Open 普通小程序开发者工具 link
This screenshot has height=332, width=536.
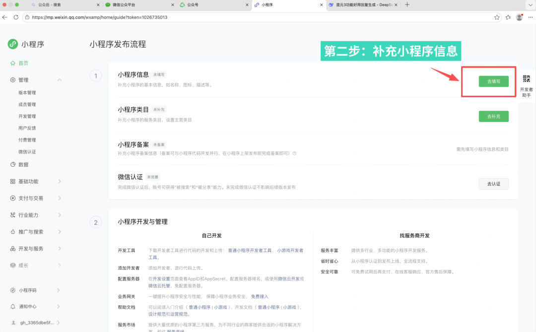point(250,250)
